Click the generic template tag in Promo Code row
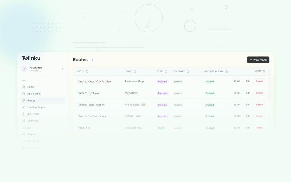 tap(178, 105)
